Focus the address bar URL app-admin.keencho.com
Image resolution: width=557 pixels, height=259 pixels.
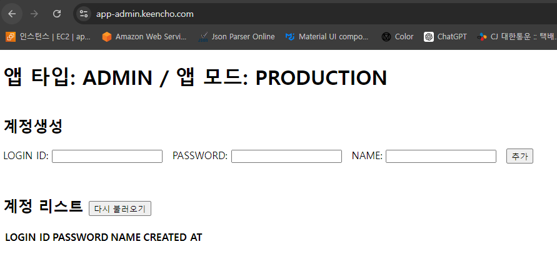144,13
